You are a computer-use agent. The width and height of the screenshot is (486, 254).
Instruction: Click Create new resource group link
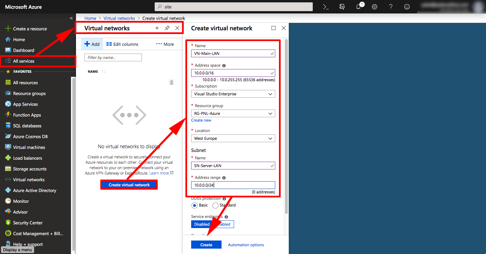[x=201, y=120]
